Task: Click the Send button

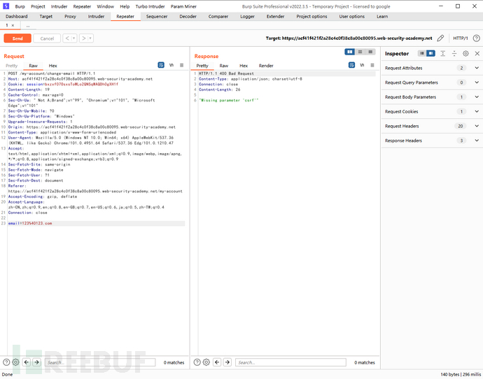Action: (x=17, y=38)
